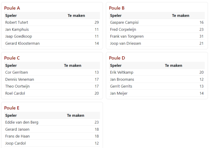Click Te maken header in Poule E
Image resolution: width=210 pixels, height=148 pixels.
point(76,115)
